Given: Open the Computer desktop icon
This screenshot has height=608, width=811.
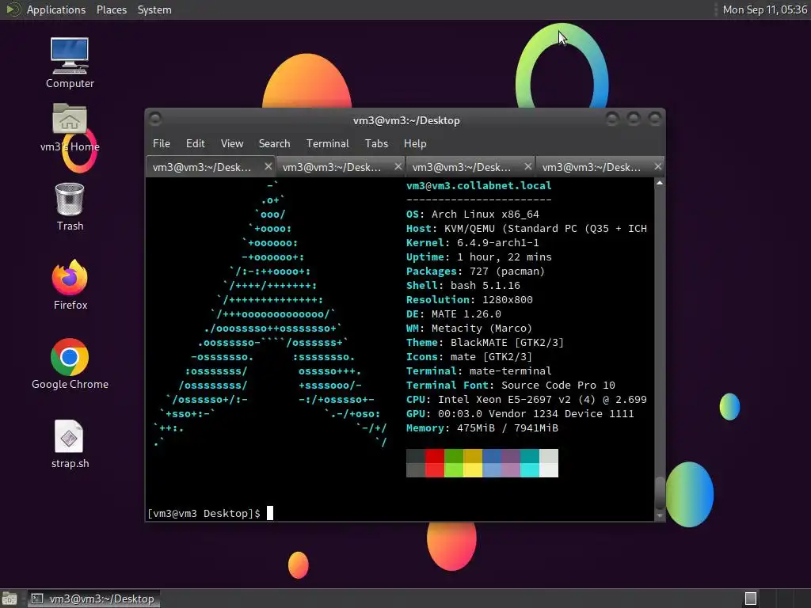Looking at the screenshot, I should pos(70,63).
